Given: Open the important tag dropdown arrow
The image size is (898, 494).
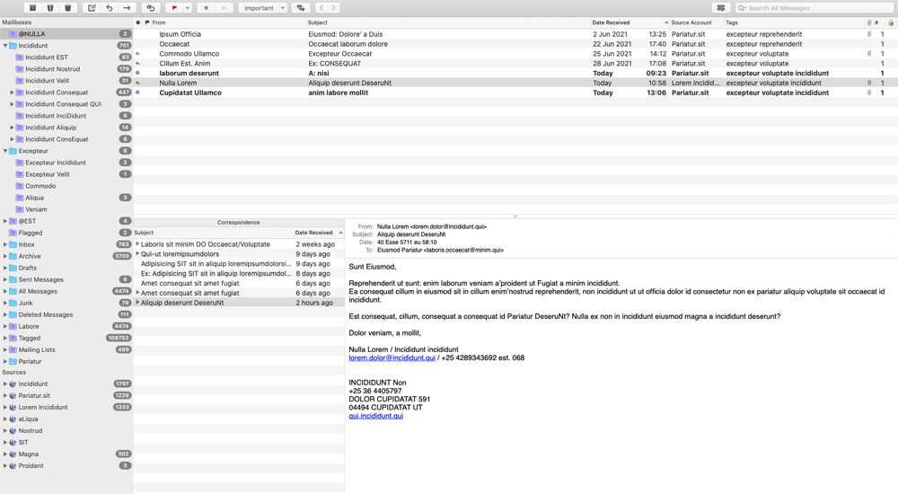Looking at the screenshot, I should point(283,8).
